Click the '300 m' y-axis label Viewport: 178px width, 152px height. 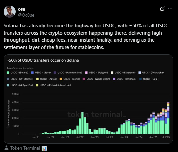[x=16, y=110]
